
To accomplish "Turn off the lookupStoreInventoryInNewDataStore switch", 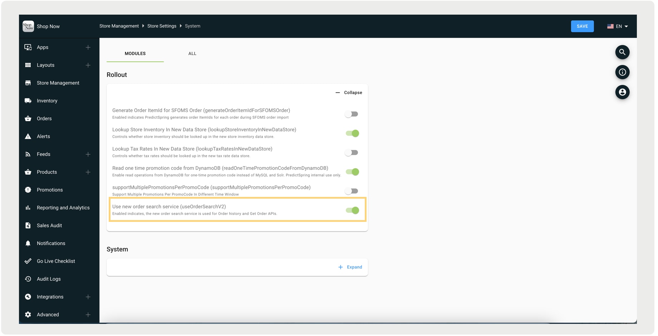I will click(x=352, y=133).
